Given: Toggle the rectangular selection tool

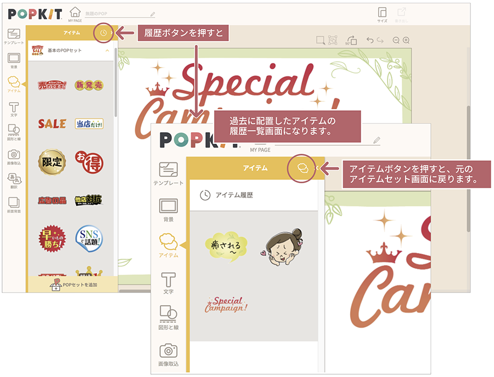Looking at the screenshot, I should point(320,40).
